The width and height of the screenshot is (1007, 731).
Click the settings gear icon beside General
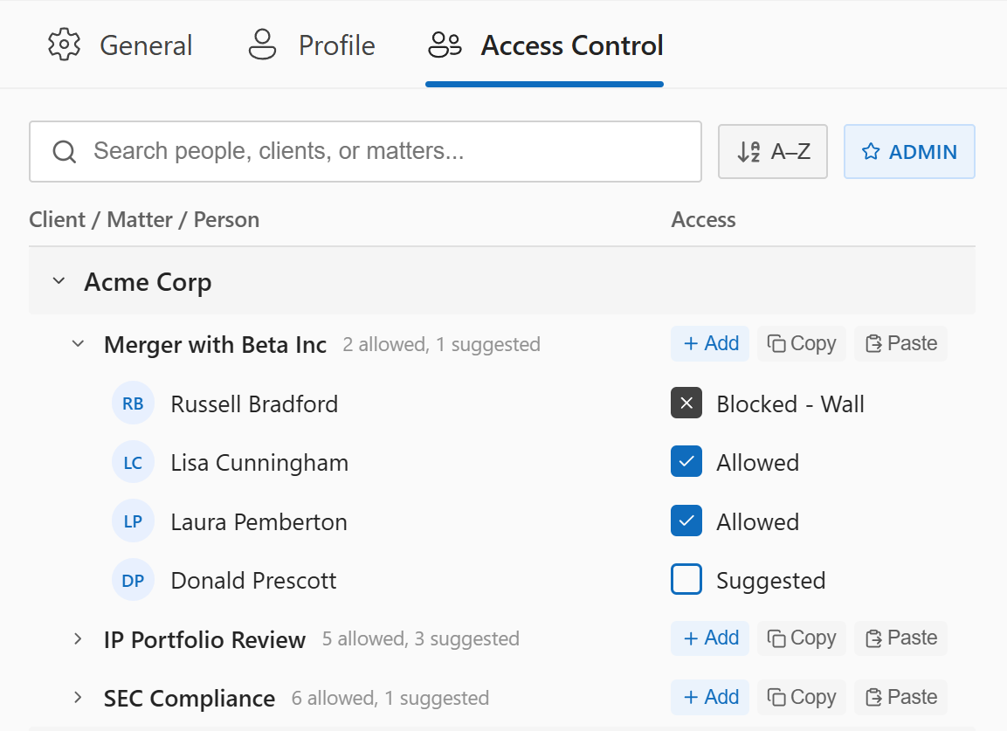click(x=63, y=45)
